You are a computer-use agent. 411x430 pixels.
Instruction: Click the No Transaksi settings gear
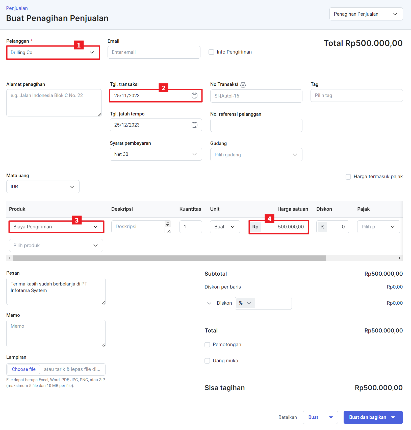(243, 85)
